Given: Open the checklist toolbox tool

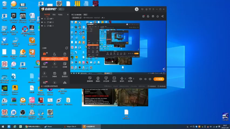Looking at the screenshot, I should point(65,54).
